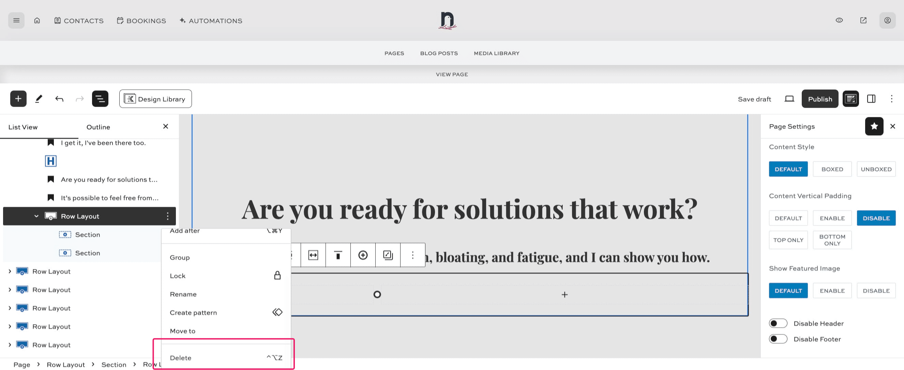Toggle the Disable Header switch
This screenshot has width=904, height=370.
[x=778, y=323]
